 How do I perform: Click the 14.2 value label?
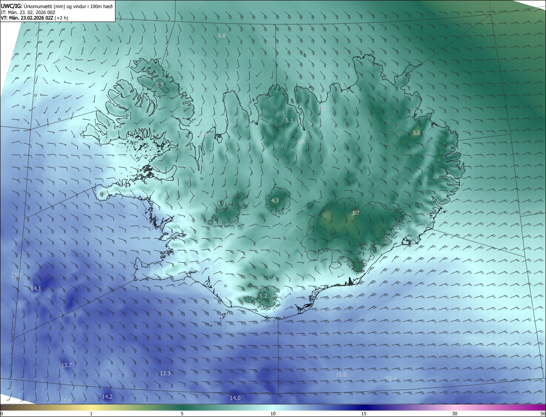tap(107, 397)
